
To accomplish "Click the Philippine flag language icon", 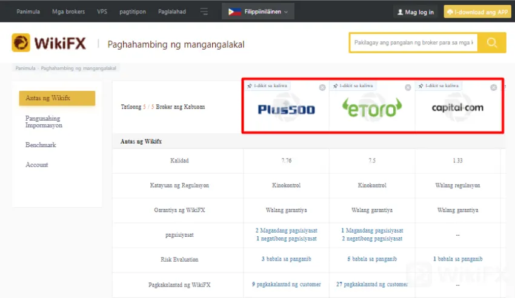I will tap(234, 12).
